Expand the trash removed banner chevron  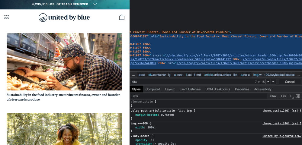[x=95, y=4]
